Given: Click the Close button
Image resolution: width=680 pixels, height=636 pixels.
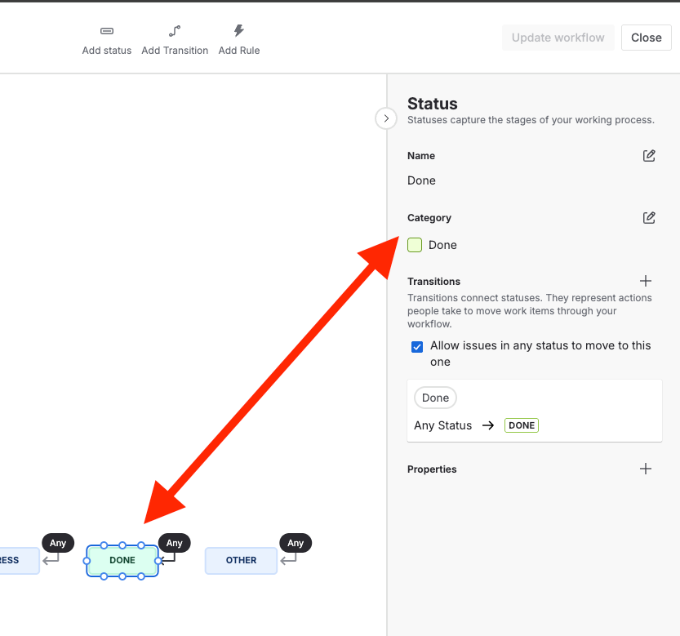Looking at the screenshot, I should click(647, 38).
